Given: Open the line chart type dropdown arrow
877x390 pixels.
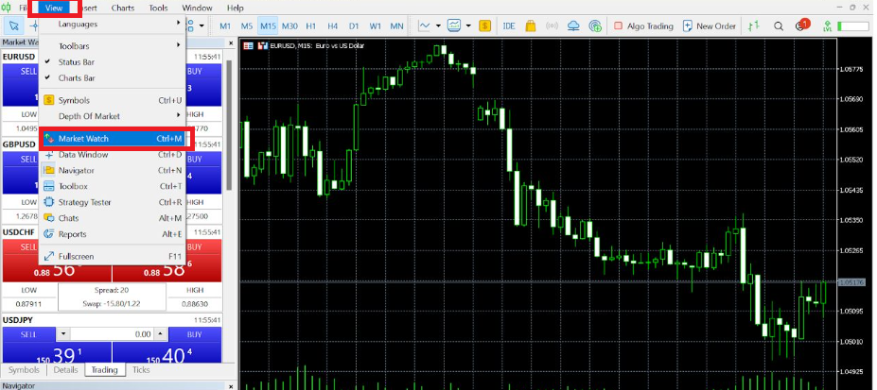Looking at the screenshot, I should pyautogui.click(x=439, y=25).
